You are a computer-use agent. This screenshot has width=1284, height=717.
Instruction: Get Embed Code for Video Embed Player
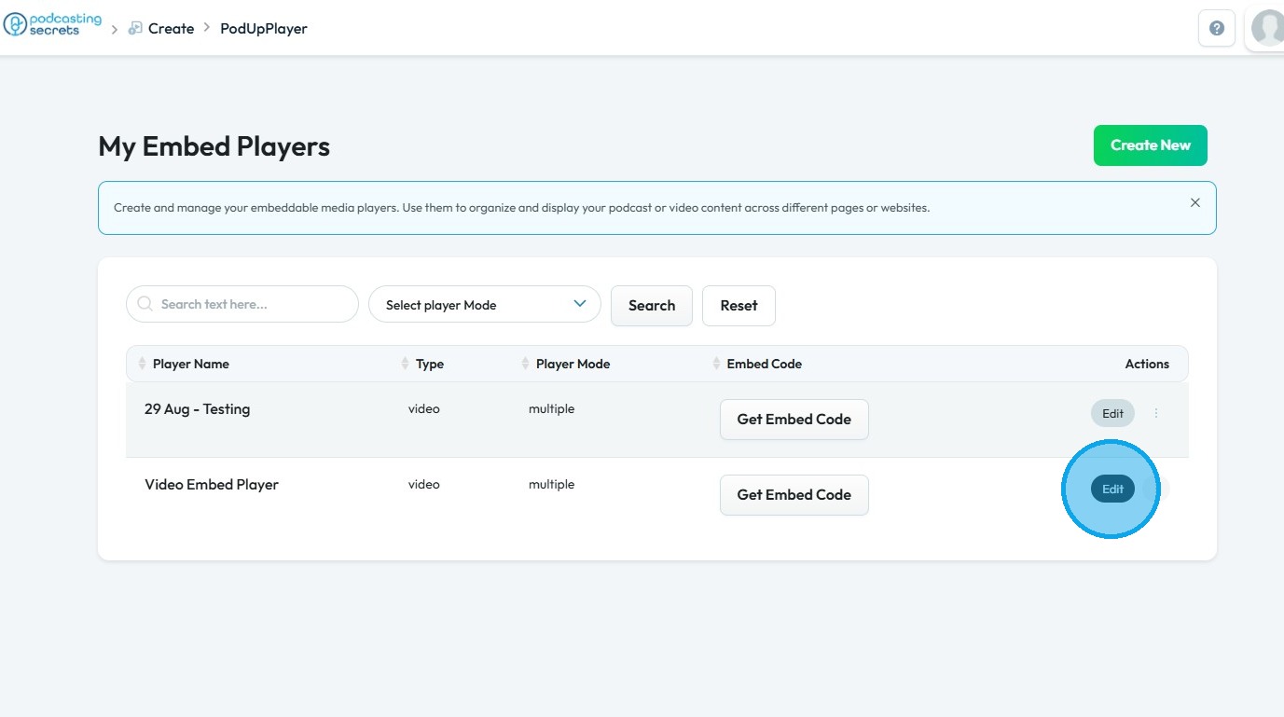click(x=794, y=495)
